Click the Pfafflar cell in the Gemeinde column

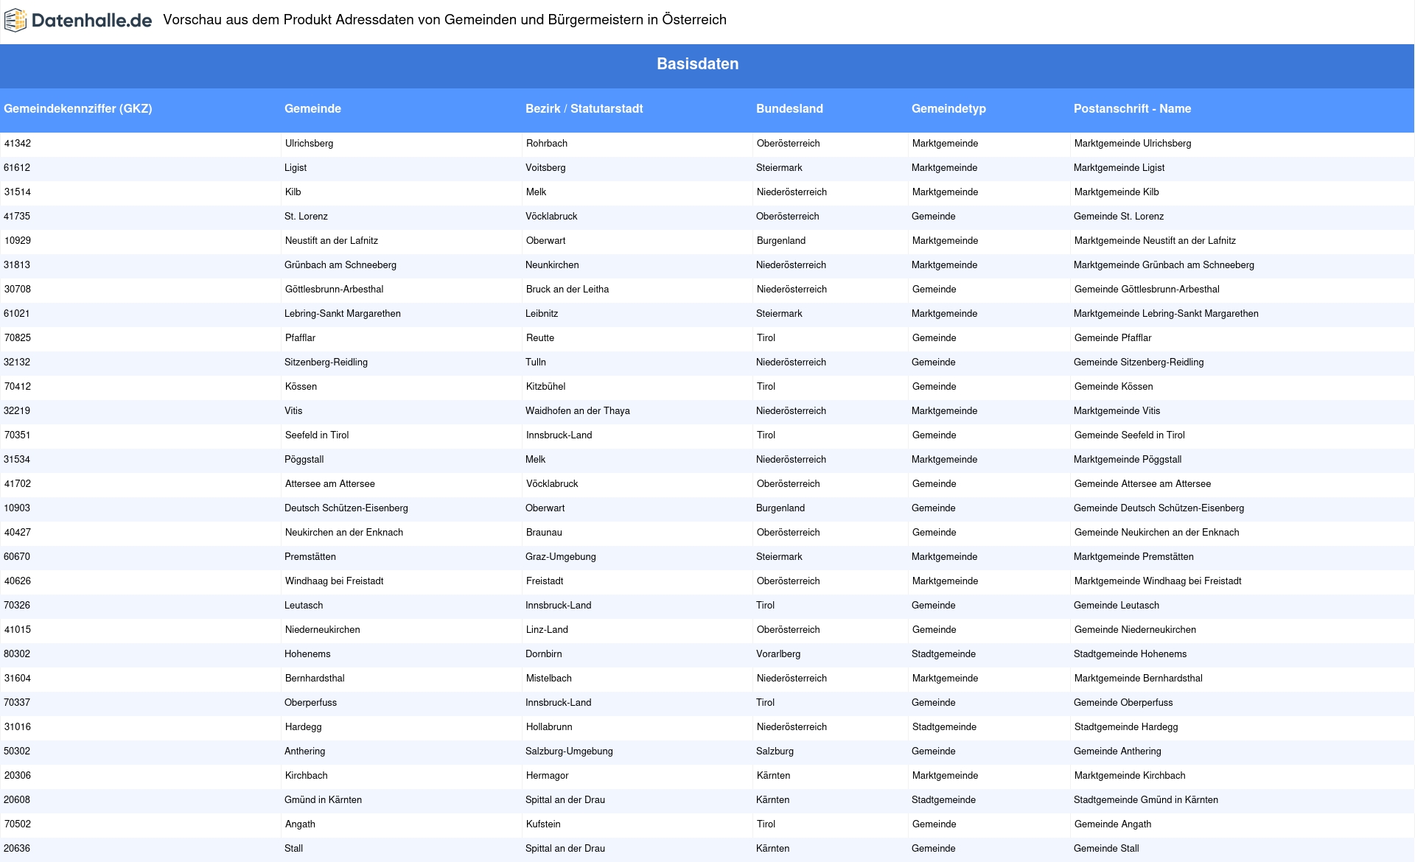pyautogui.click(x=402, y=338)
